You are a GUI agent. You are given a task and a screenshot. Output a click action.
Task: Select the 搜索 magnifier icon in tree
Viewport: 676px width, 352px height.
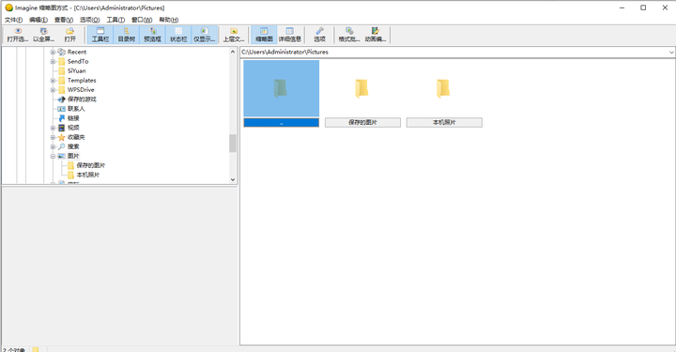point(62,146)
